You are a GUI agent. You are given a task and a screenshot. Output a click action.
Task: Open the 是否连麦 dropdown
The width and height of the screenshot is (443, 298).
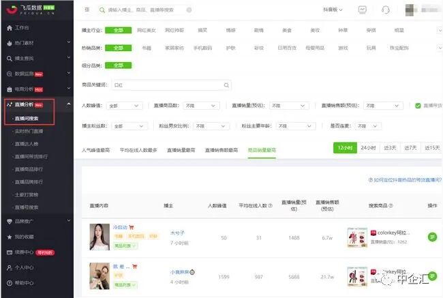coord(368,126)
